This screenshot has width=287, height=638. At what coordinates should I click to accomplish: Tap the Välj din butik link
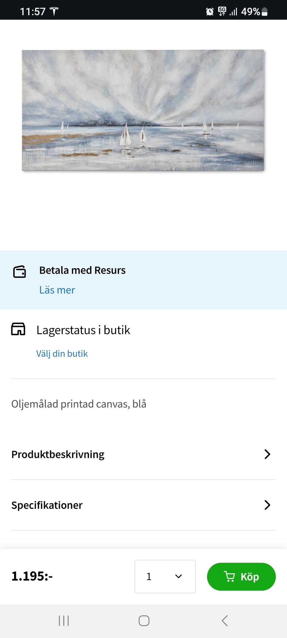point(62,354)
